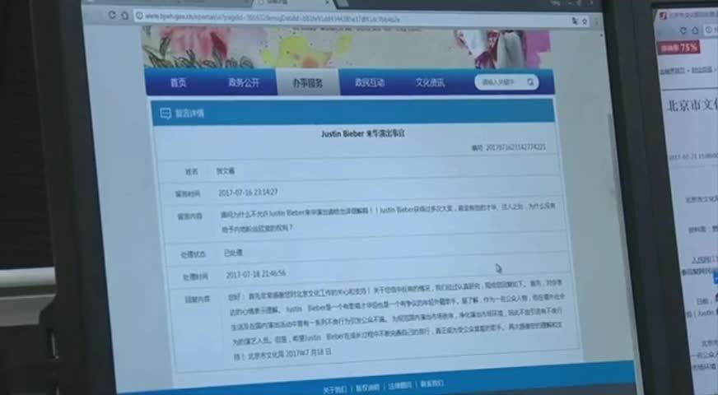Select the 留言详情 panel header text
Screen dimensions: 718x395
click(x=189, y=113)
